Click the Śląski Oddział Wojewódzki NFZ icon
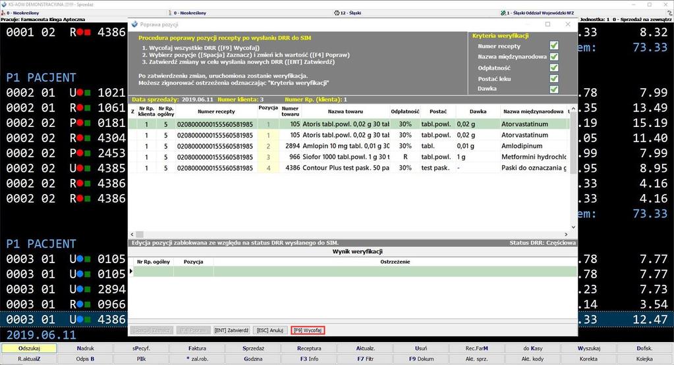Screen dimensions: 674x365 click(503, 13)
